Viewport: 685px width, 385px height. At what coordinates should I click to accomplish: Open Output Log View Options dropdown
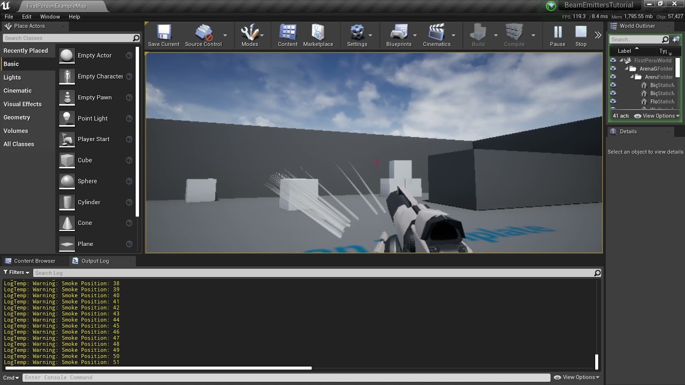[576, 378]
